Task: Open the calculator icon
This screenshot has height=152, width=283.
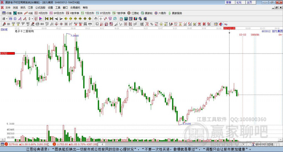Action: click(126, 19)
